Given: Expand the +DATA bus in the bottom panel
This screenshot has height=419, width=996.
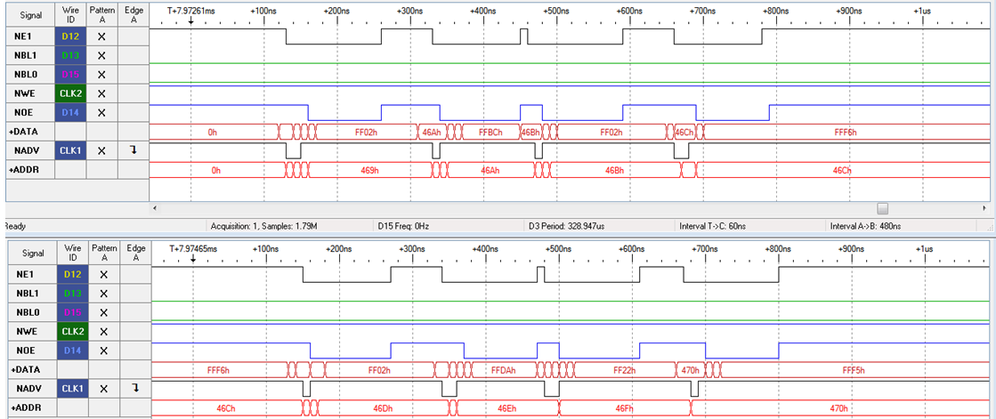Looking at the screenshot, I should [x=24, y=369].
